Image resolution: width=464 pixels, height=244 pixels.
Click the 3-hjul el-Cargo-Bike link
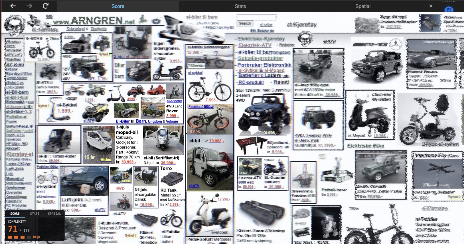(x=131, y=57)
